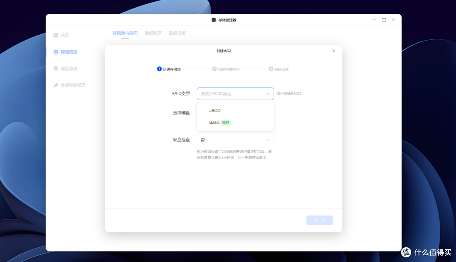Image resolution: width=456 pixels, height=262 pixels.
Task: Click the 推荐 badge next to Basic
Action: (225, 122)
